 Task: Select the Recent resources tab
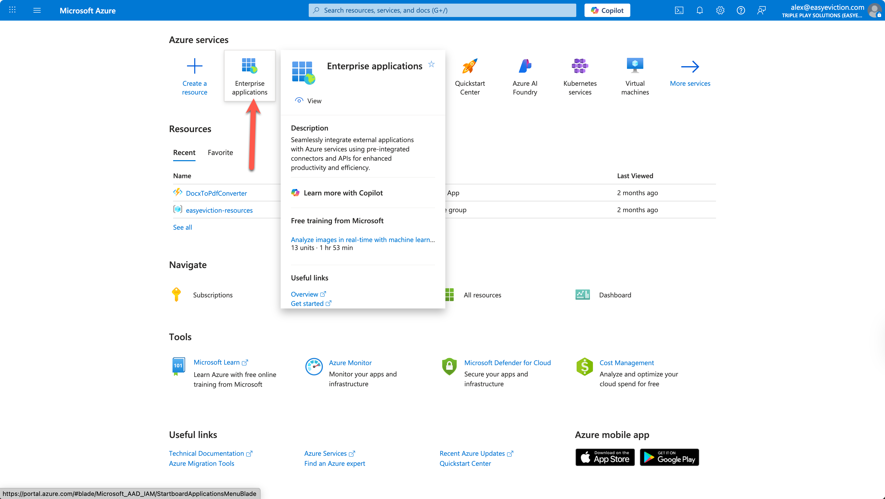click(184, 152)
